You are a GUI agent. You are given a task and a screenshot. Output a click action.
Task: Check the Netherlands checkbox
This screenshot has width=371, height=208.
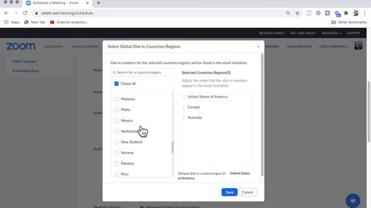point(117,131)
